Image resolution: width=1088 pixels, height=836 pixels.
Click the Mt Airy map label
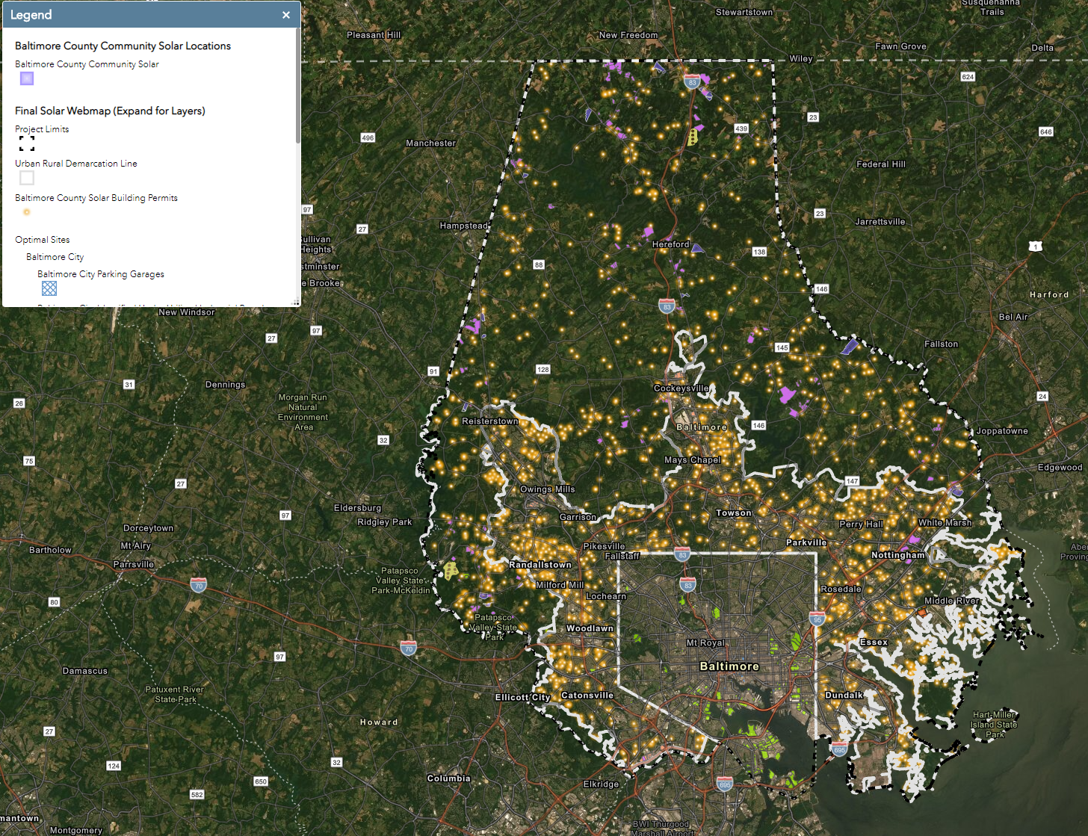[136, 546]
